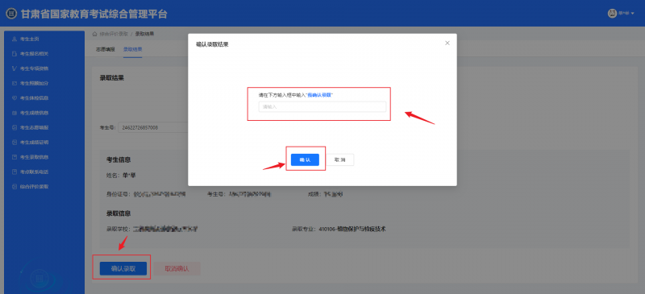The image size is (645, 294).
Task: Click the platform logo emblem in header
Action: pyautogui.click(x=11, y=14)
